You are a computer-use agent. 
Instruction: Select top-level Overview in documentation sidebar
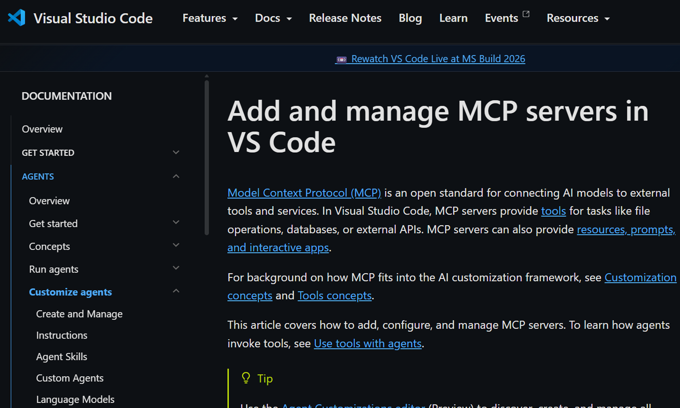pyautogui.click(x=42, y=129)
